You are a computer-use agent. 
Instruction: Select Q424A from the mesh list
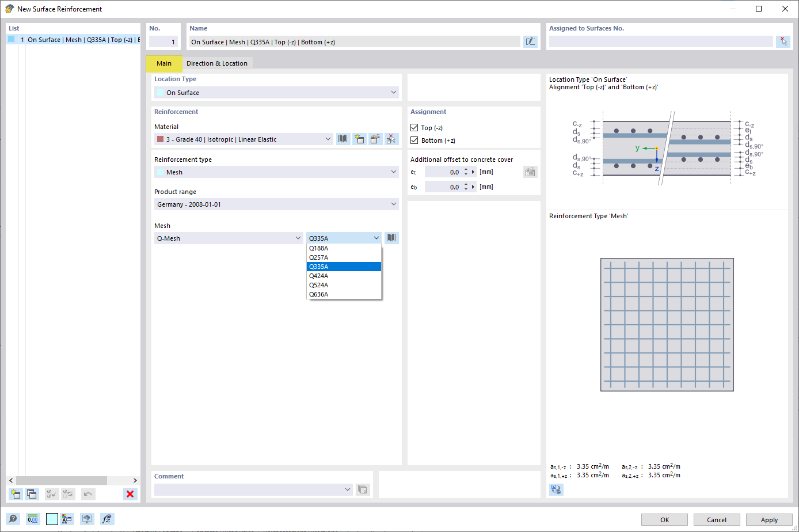click(344, 276)
